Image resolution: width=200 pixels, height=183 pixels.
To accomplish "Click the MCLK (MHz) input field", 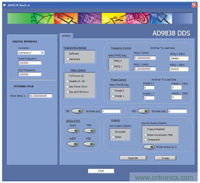I will pos(41,96).
